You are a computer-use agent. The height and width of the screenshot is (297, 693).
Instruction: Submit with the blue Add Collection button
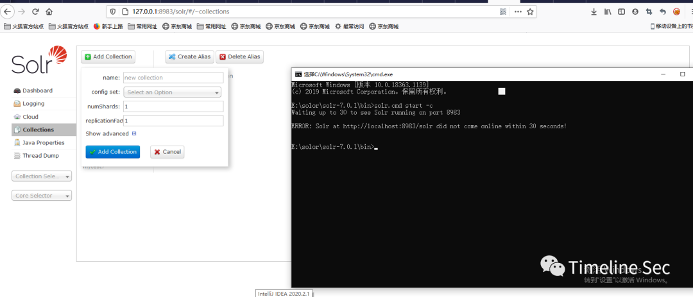point(113,151)
